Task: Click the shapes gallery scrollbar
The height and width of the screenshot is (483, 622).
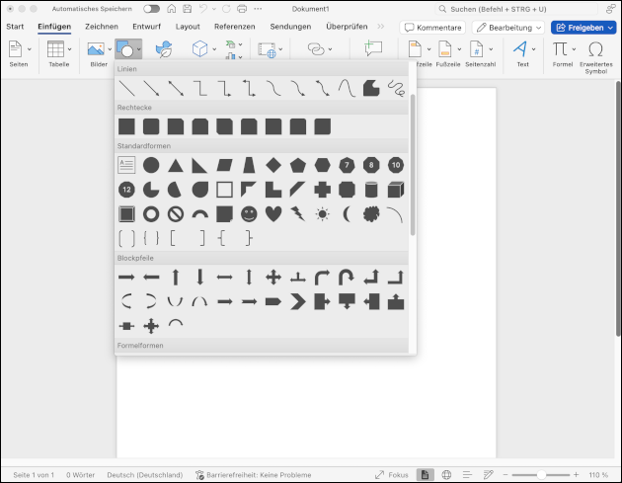Action: pos(413,165)
